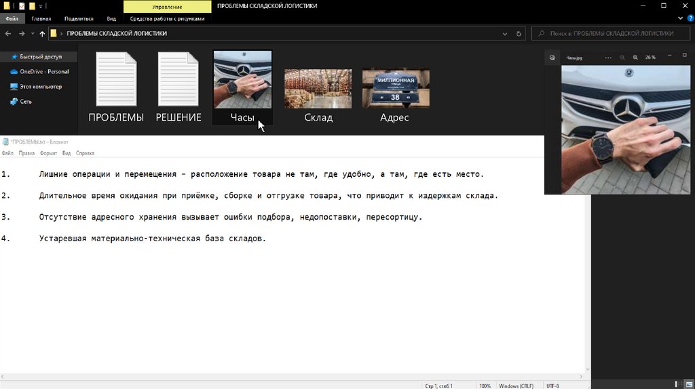Viewport: 695px width, 389px height.
Task: Refresh the folder via address bar icon
Action: coord(519,33)
